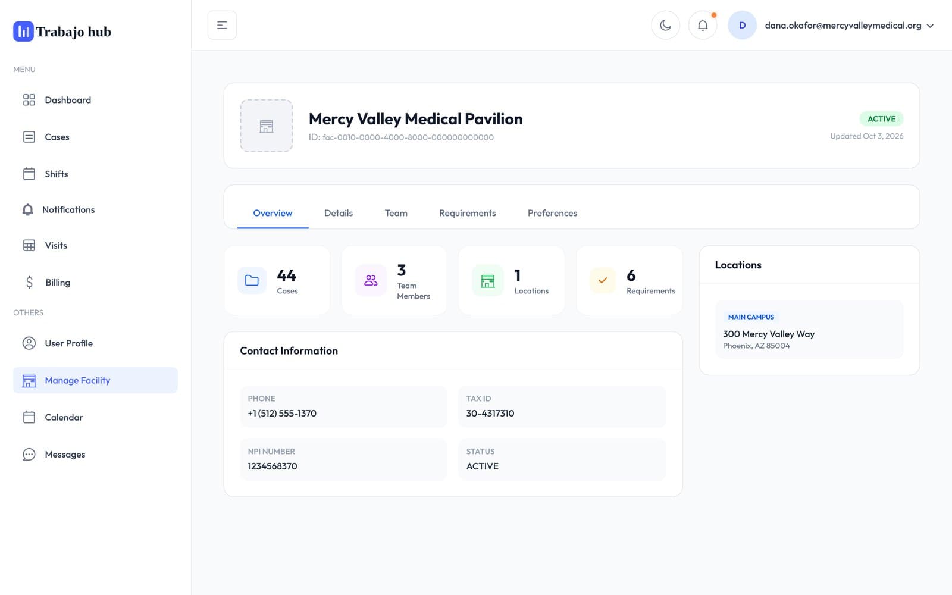Screen dimensions: 952x595
Task: Click the Updated Oct 3, 2026 text
Action: (x=867, y=136)
